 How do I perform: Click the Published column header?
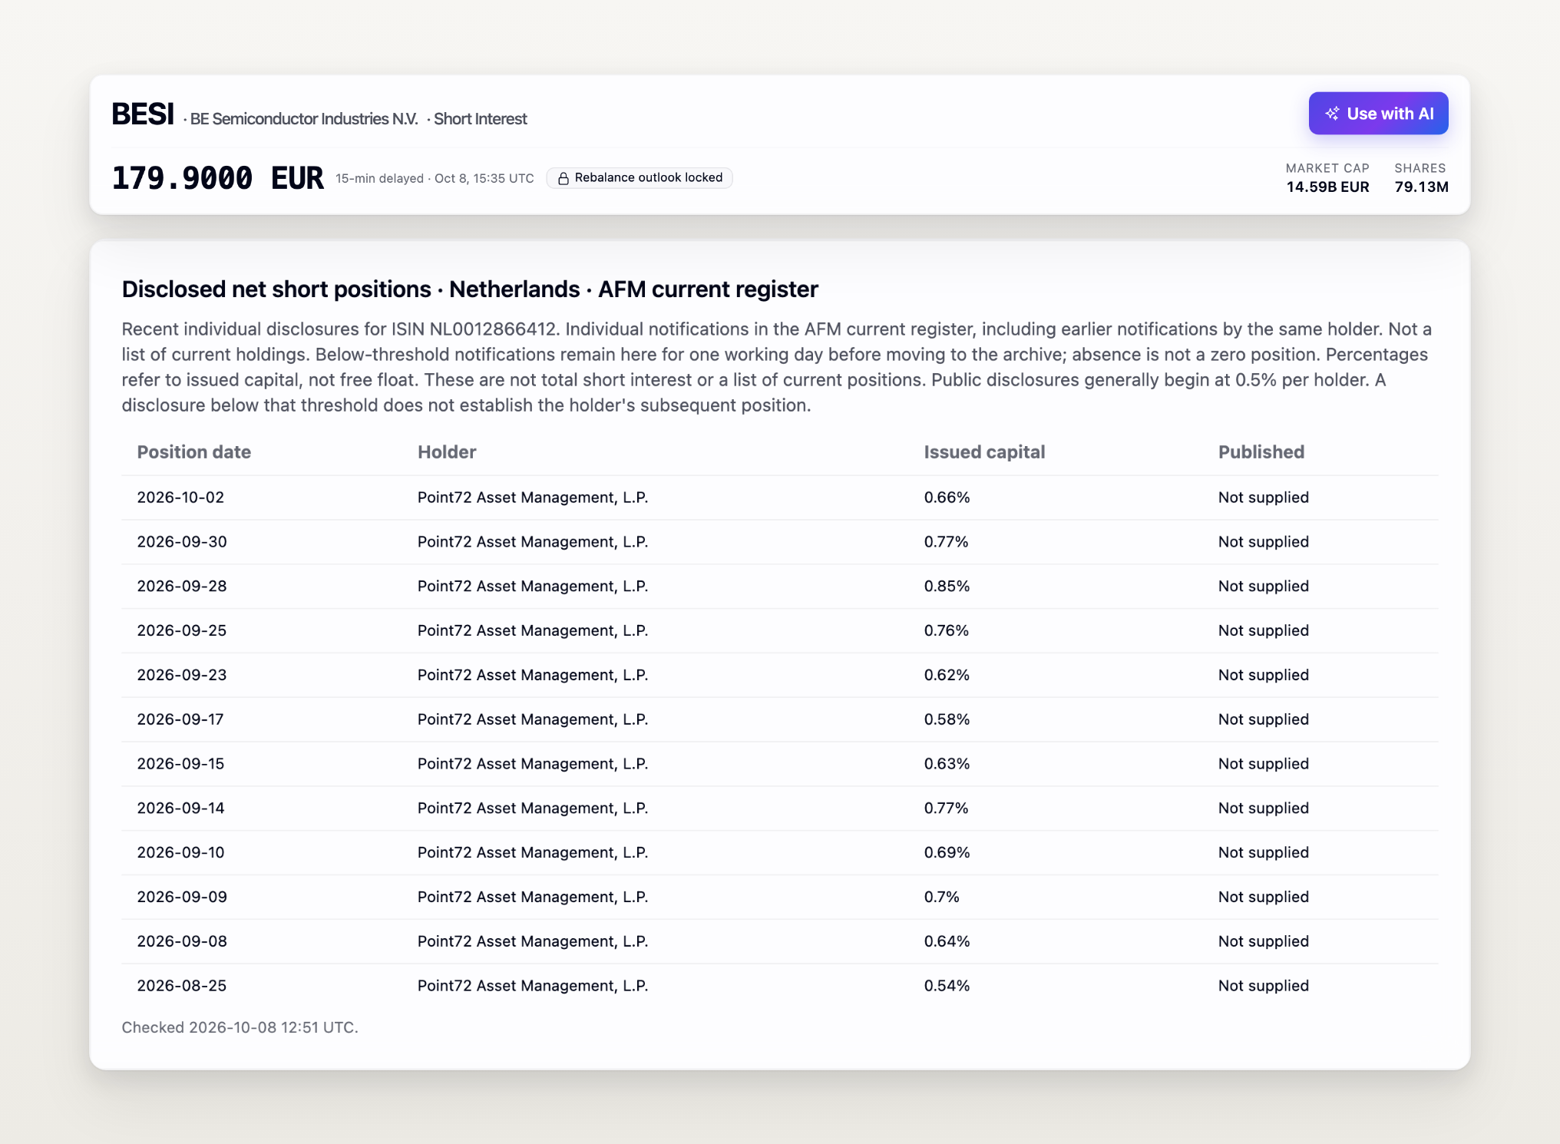coord(1261,452)
